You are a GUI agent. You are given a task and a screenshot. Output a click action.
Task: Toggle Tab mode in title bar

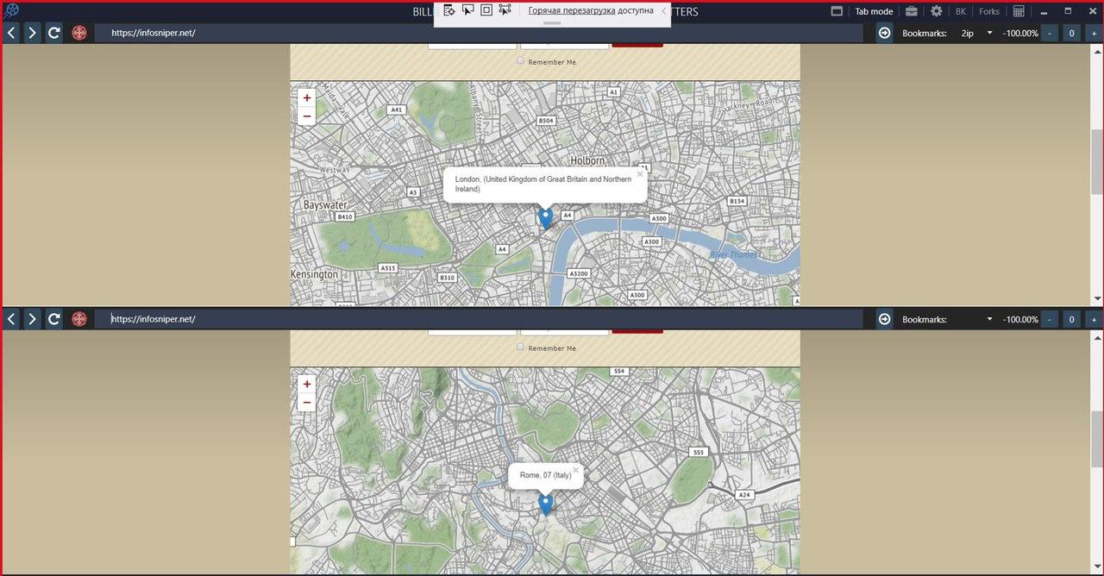[874, 11]
